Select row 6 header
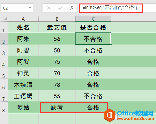This screenshot has height=124, width=156. point(4,85)
